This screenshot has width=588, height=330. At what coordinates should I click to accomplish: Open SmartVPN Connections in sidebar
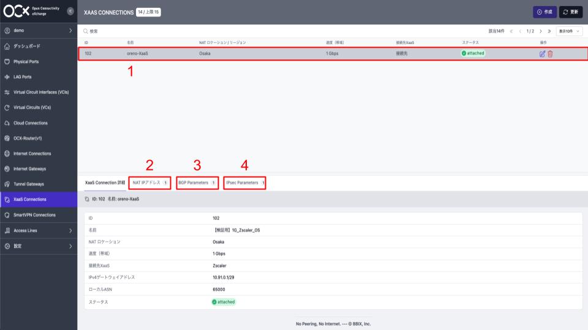pyautogui.click(x=34, y=215)
